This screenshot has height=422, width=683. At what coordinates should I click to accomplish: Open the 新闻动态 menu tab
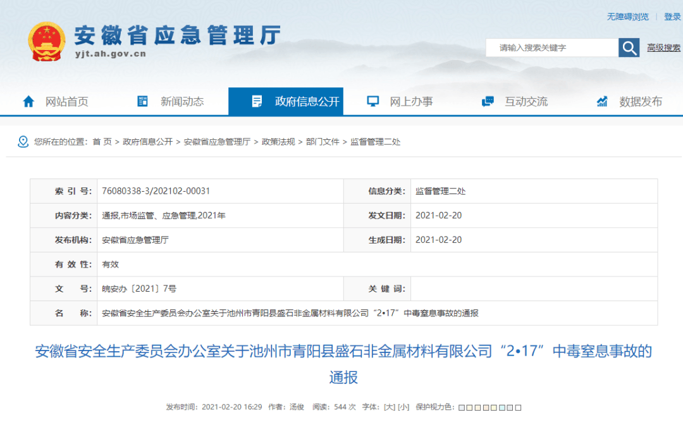pos(182,101)
